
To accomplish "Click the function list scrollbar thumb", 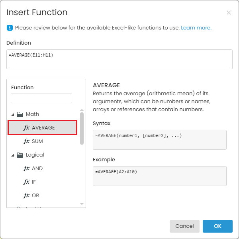I will click(x=82, y=127).
